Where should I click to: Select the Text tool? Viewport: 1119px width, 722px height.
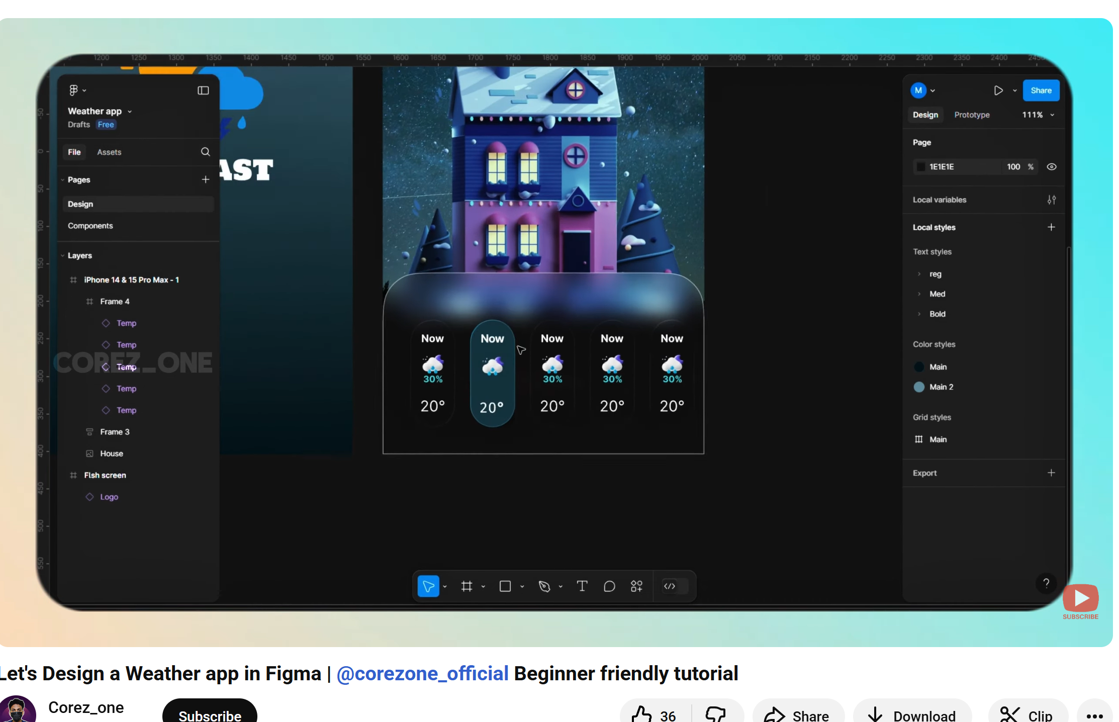tap(582, 586)
